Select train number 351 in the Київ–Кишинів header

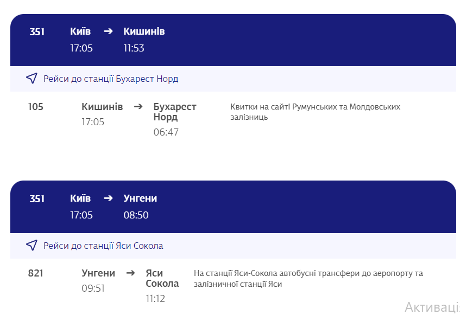click(x=37, y=31)
